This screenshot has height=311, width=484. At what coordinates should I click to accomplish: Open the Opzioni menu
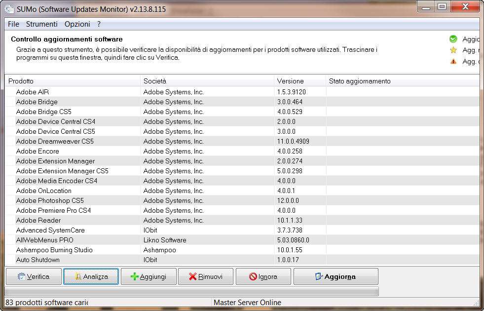[77, 24]
